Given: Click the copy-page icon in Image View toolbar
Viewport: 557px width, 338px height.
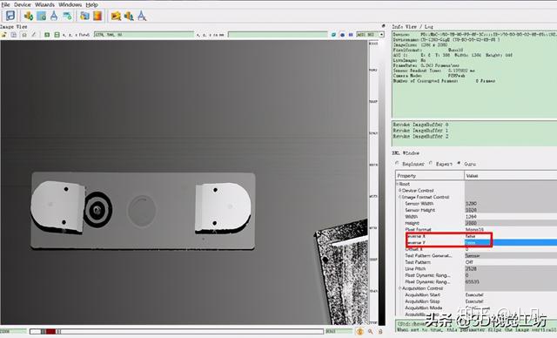Looking at the screenshot, I should (x=14, y=35).
